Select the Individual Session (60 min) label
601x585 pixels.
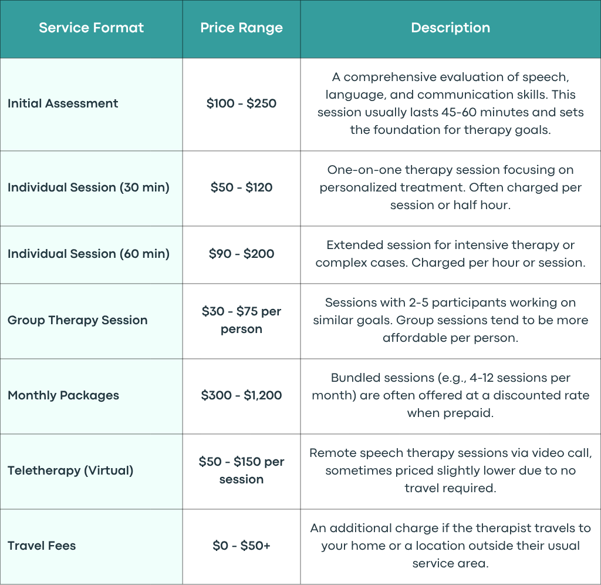89,254
